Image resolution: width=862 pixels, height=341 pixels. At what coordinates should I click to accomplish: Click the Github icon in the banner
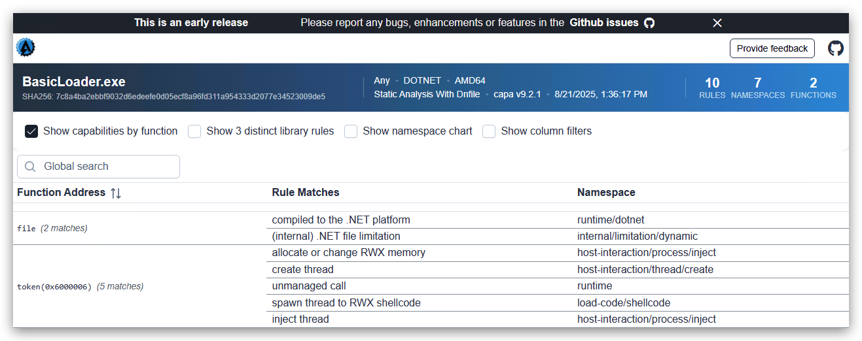[649, 23]
